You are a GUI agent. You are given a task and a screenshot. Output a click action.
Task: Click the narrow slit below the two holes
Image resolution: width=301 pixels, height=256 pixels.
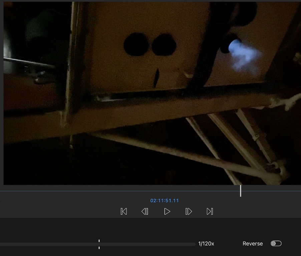click(x=156, y=79)
